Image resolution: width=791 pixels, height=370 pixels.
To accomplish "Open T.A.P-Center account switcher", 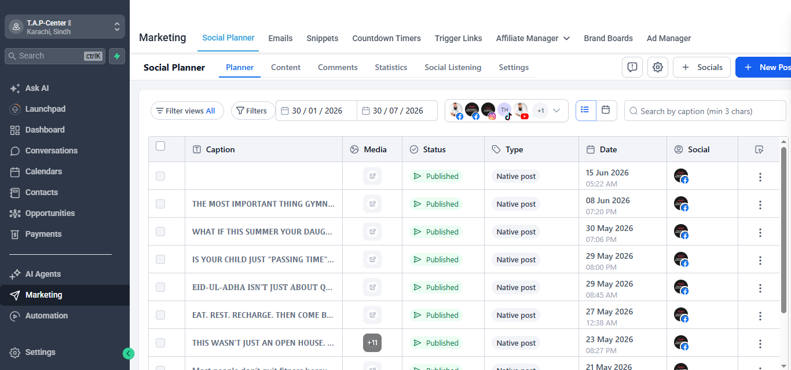I will tap(65, 27).
